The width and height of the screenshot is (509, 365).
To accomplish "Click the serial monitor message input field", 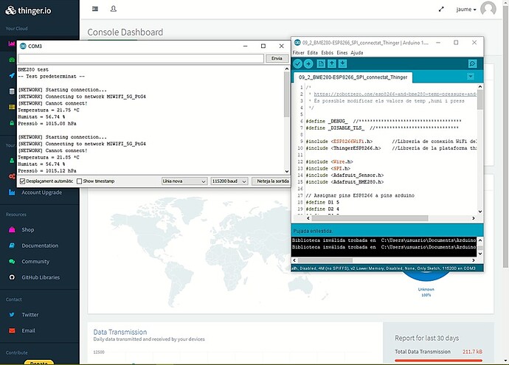I will 141,58.
